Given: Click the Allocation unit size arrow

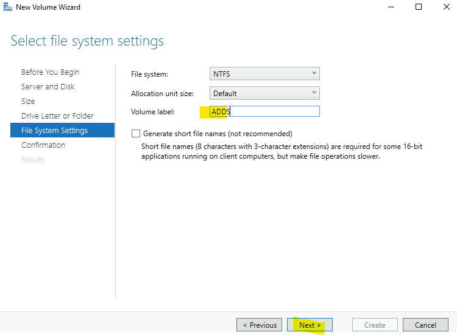Looking at the screenshot, I should 314,92.
